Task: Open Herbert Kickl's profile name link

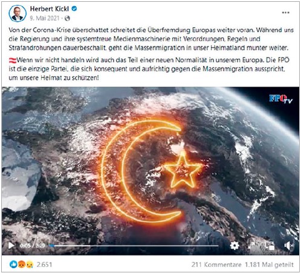Action: (x=50, y=8)
